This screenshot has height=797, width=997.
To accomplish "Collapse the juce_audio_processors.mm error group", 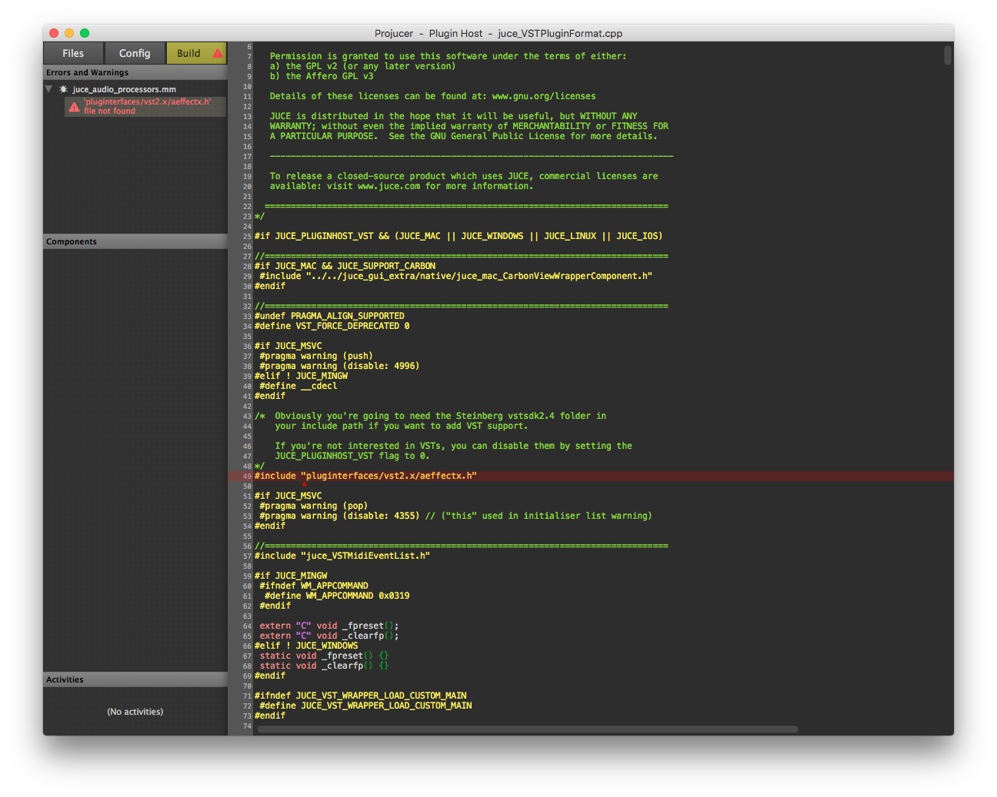I will 48,89.
